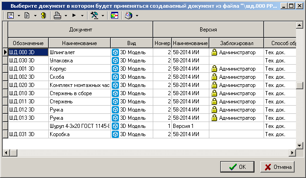
Task: Click the black play arrow icon
Action: pos(74,15)
